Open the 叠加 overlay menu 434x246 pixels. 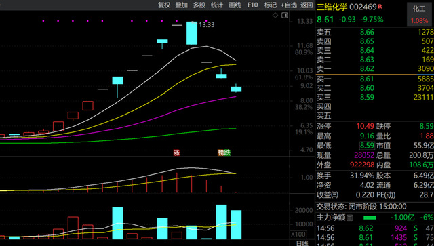coord(182,5)
